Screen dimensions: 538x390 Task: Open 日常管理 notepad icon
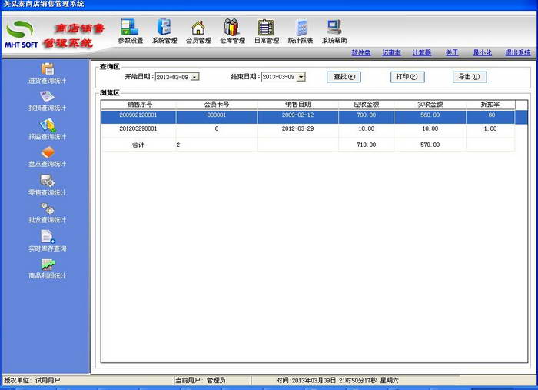[x=266, y=28]
